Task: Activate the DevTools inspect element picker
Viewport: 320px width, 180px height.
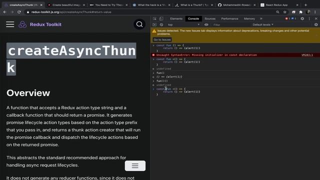Action: (x=154, y=18)
